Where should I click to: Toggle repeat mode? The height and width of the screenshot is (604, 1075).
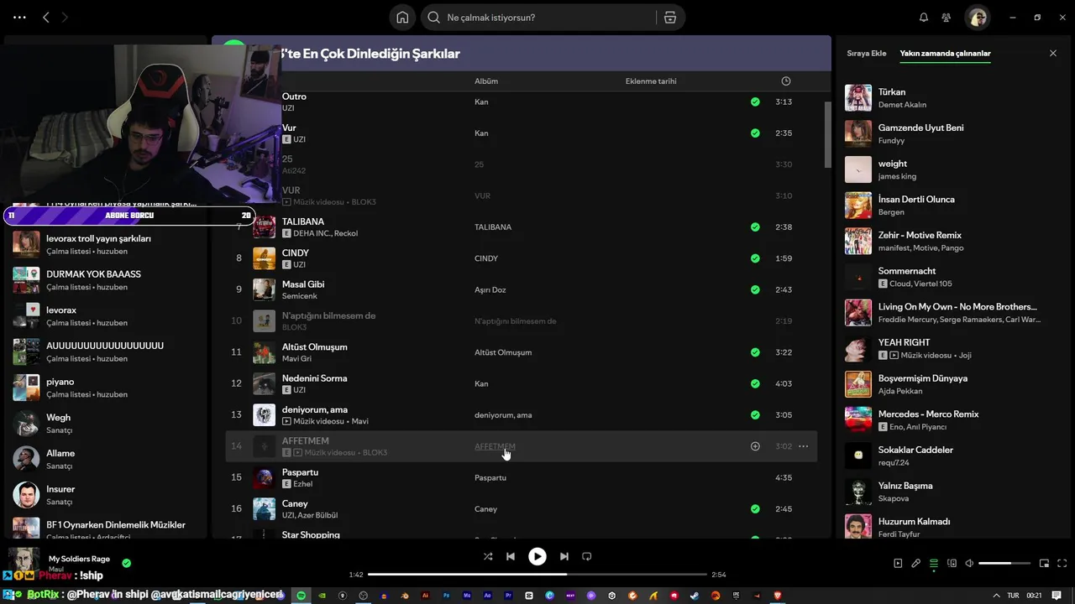pyautogui.click(x=587, y=556)
